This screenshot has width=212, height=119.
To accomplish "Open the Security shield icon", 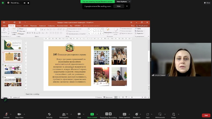I will tap(49, 115).
